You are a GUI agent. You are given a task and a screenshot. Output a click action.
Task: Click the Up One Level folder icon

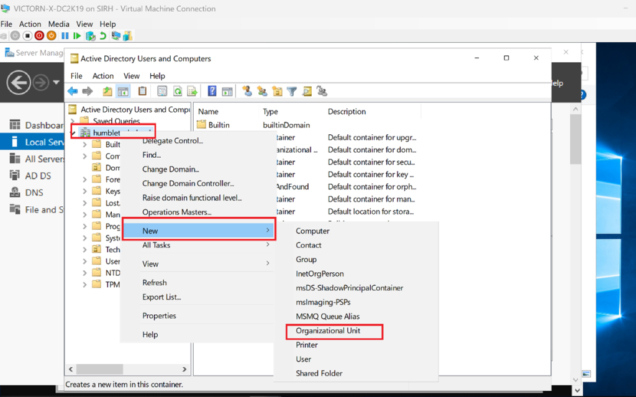point(107,91)
